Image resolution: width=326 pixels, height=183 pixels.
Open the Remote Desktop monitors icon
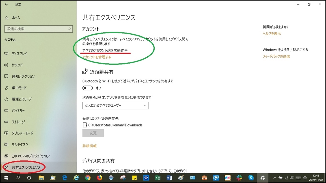pyautogui.click(x=216, y=178)
